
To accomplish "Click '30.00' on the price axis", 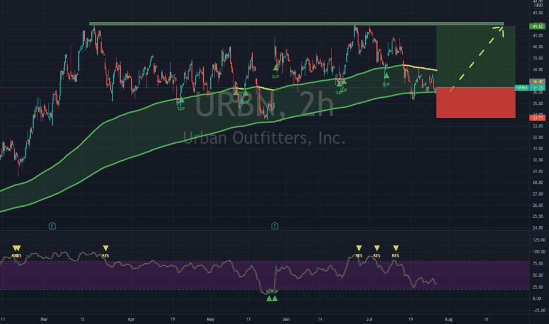I will pos(538,160).
